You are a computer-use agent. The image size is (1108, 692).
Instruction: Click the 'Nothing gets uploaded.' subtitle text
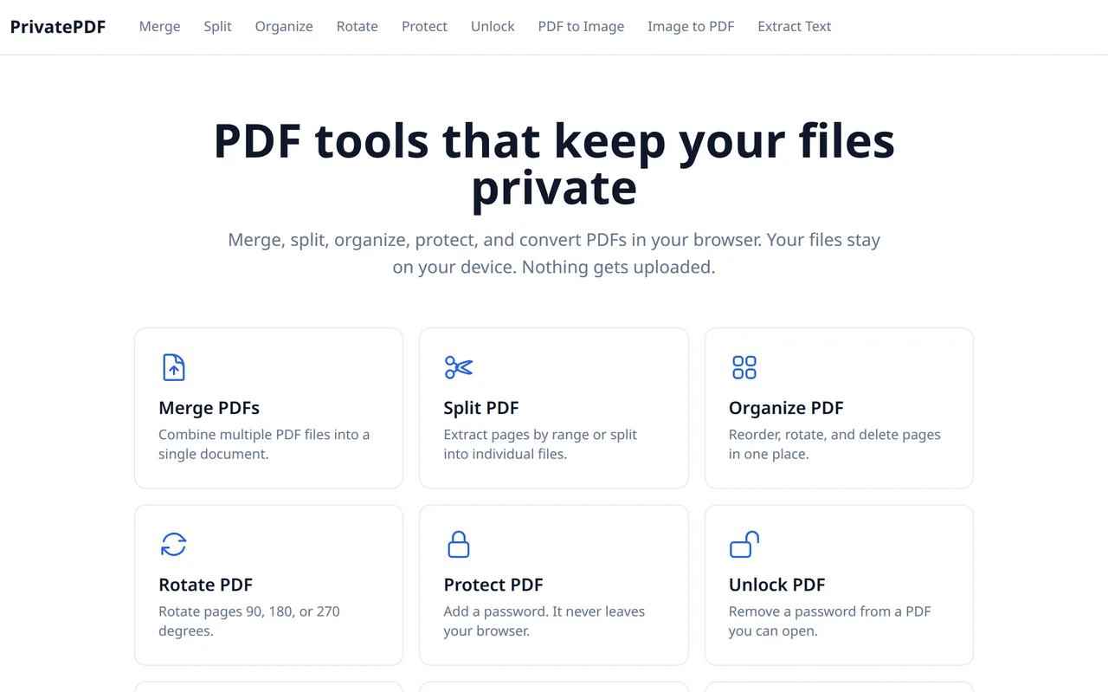619,267
